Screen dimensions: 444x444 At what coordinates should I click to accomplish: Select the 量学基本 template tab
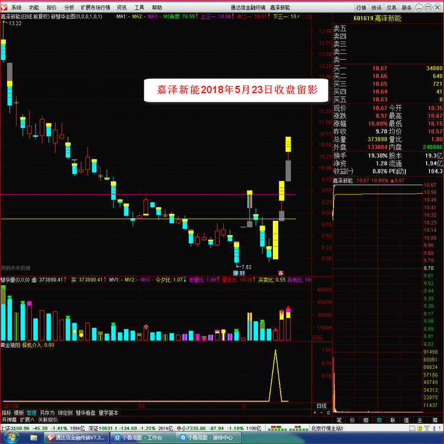[x=108, y=413]
